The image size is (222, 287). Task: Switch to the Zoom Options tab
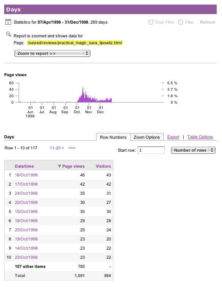pos(147,137)
